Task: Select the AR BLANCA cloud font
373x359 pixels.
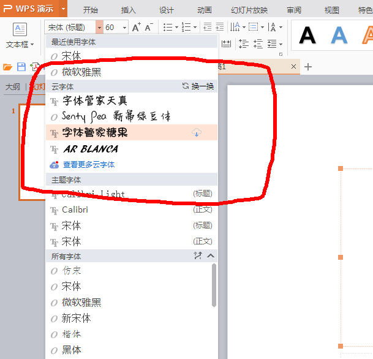Action: 132,149
